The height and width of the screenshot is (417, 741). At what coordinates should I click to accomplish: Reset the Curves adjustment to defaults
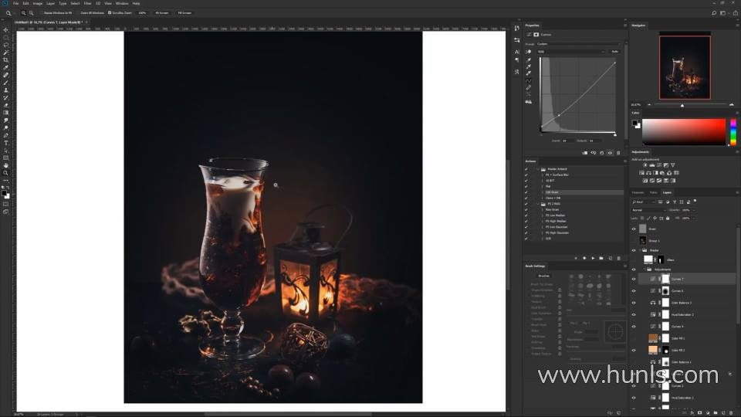click(x=601, y=153)
